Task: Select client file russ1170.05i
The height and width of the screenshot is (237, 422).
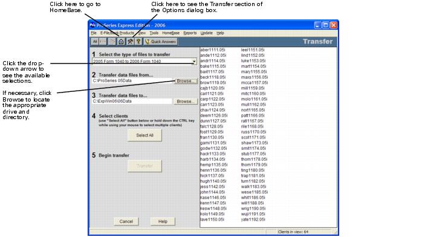Action: click(253, 132)
